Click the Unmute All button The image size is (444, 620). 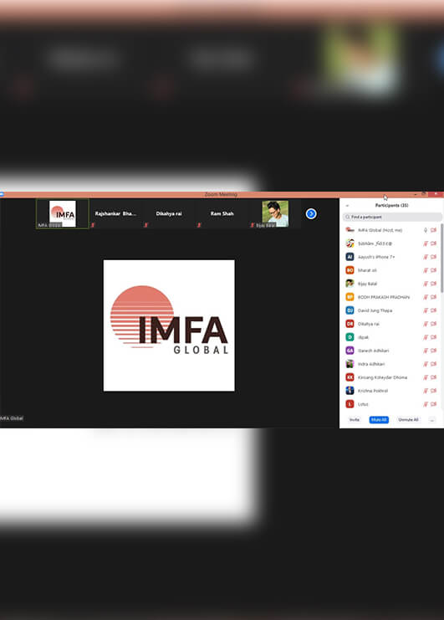pyautogui.click(x=408, y=419)
